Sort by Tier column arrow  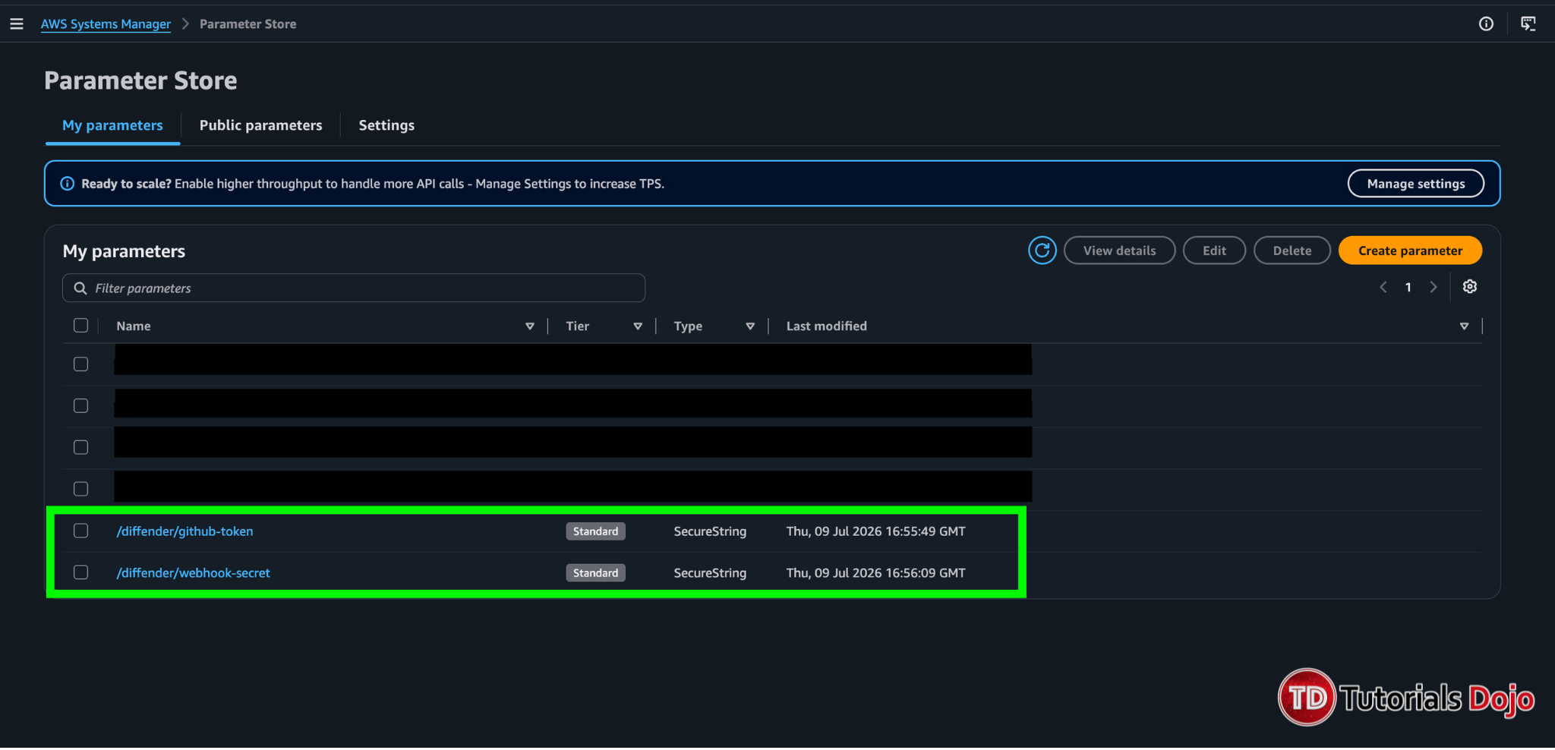tap(638, 326)
